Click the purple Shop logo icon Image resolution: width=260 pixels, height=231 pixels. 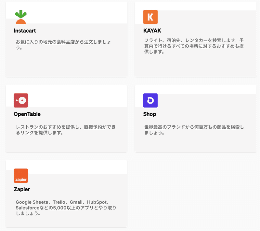(150, 100)
